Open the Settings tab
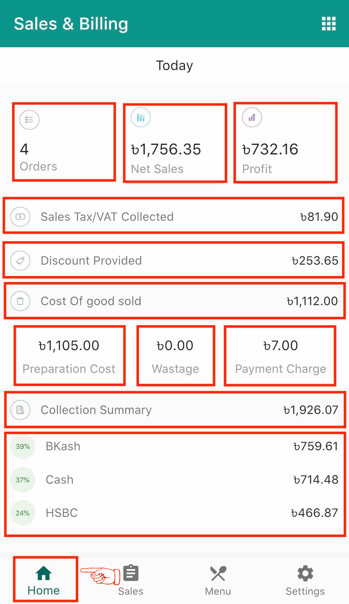The image size is (349, 604). [x=305, y=580]
